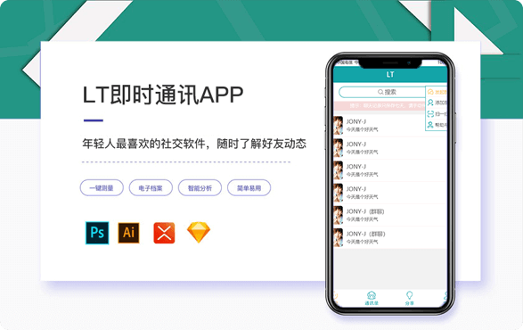Click the 一键测量 pill button

click(x=102, y=187)
